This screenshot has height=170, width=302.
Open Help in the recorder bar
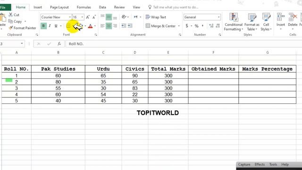tap(285, 164)
